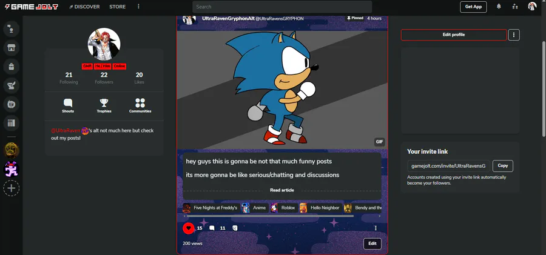Viewport: 546px width, 255px height.
Task: Click the Pinned badge on the post
Action: [355, 18]
